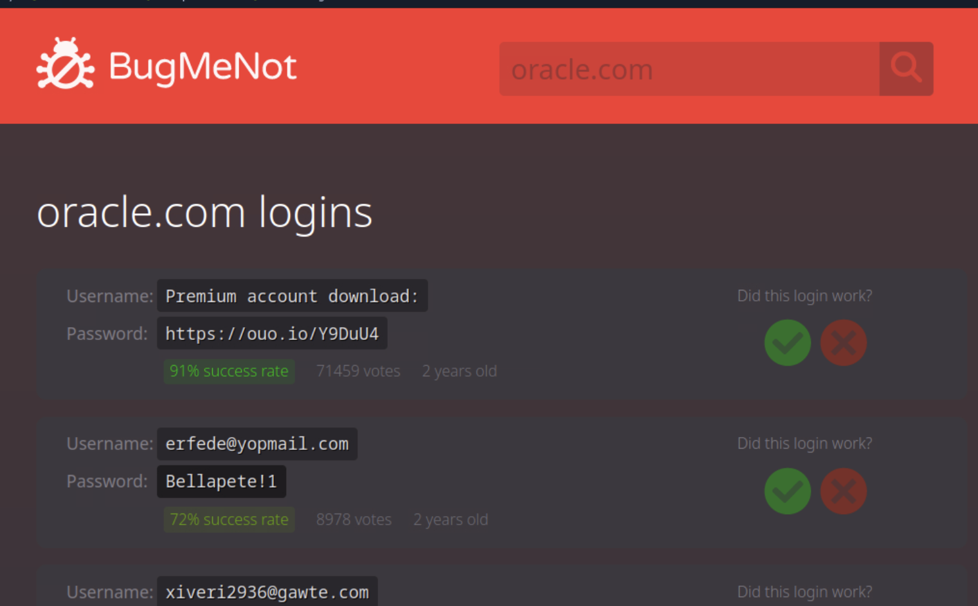
Task: Click the 8978 votes text
Action: 354,519
